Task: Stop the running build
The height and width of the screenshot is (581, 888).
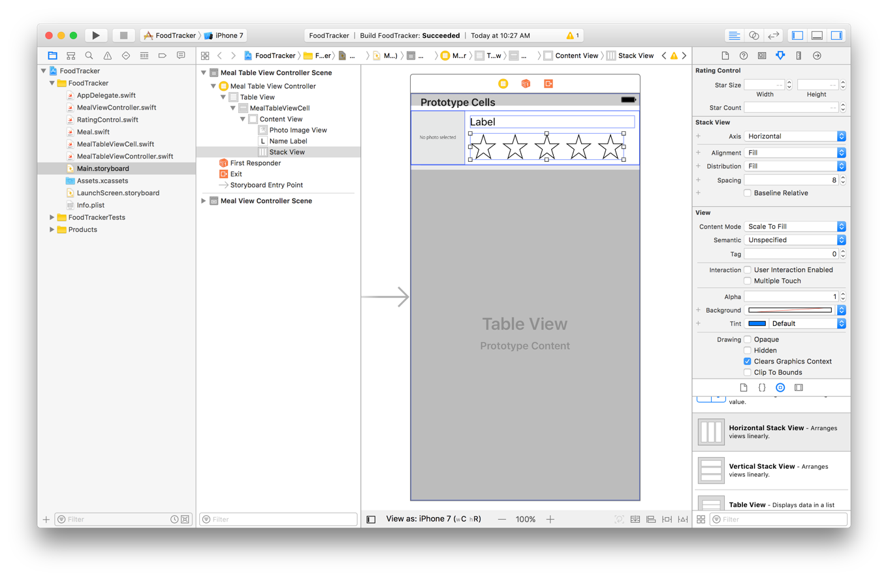Action: pos(123,35)
